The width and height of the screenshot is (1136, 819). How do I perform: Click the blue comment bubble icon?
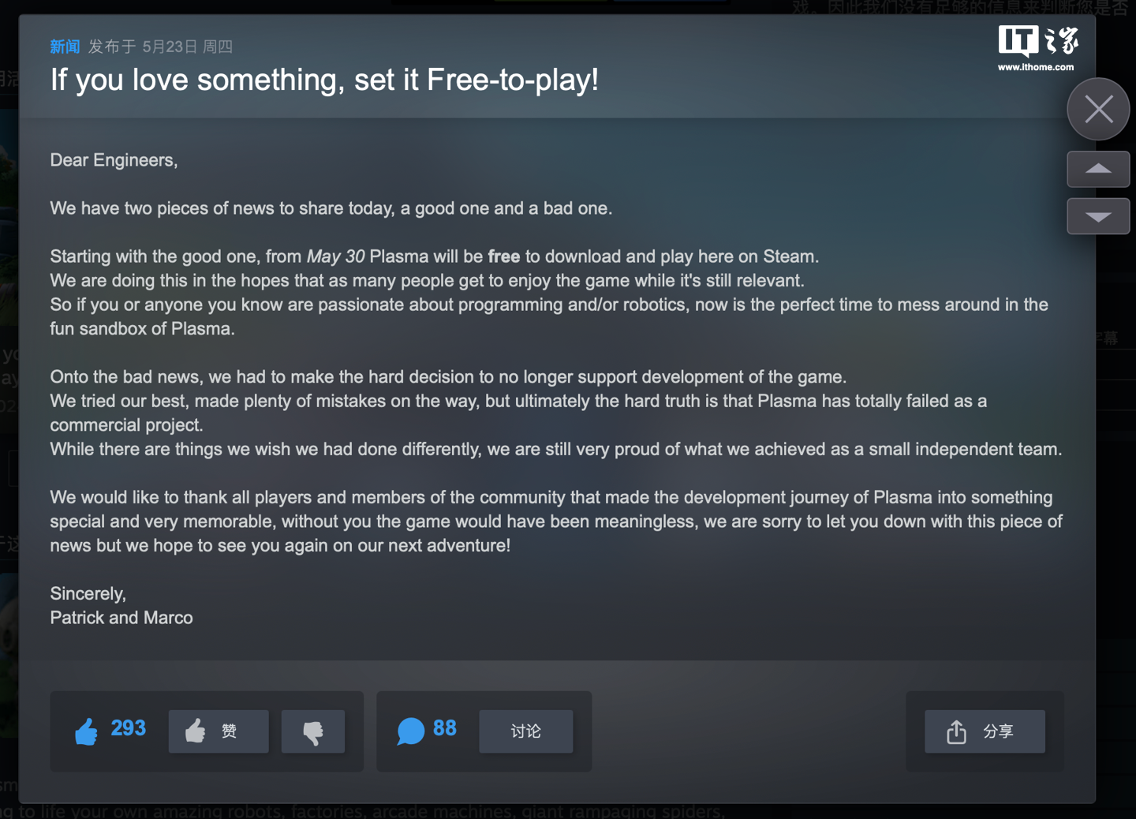410,731
